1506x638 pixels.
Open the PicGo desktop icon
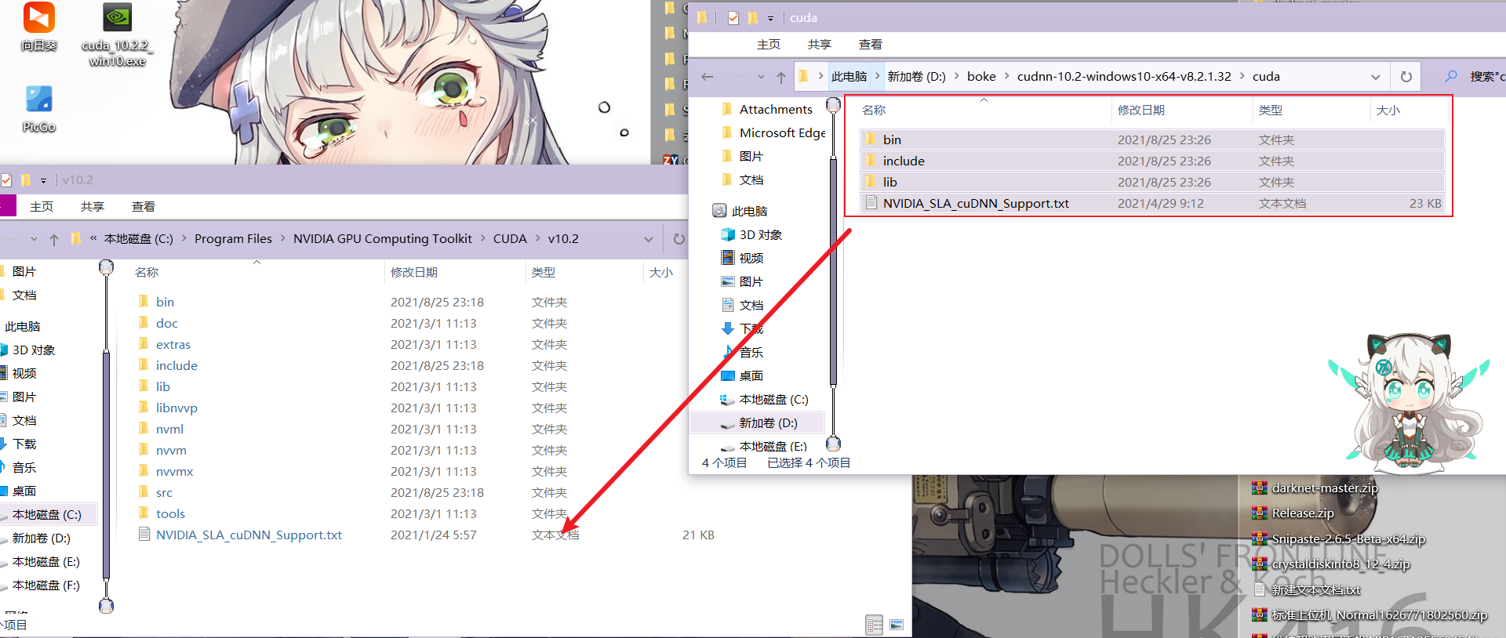click(38, 108)
